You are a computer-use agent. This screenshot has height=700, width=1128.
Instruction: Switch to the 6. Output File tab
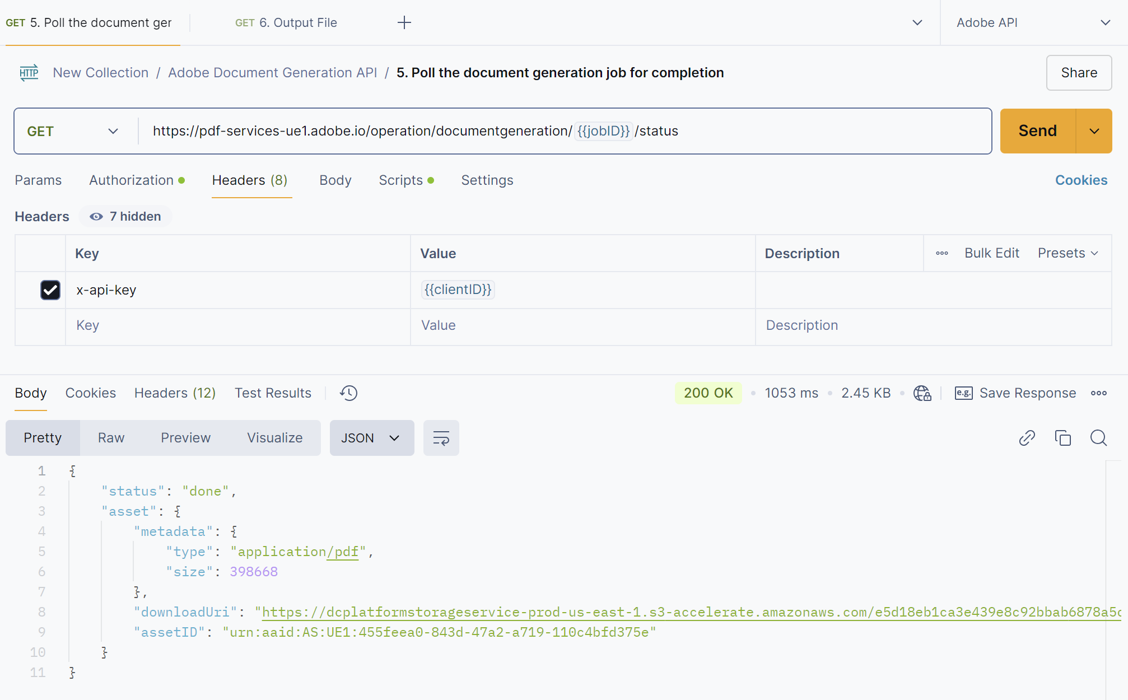286,22
